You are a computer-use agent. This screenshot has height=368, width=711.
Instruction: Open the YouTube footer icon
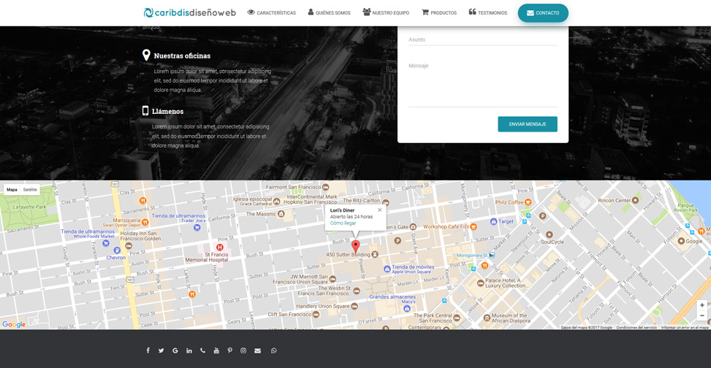pos(216,350)
